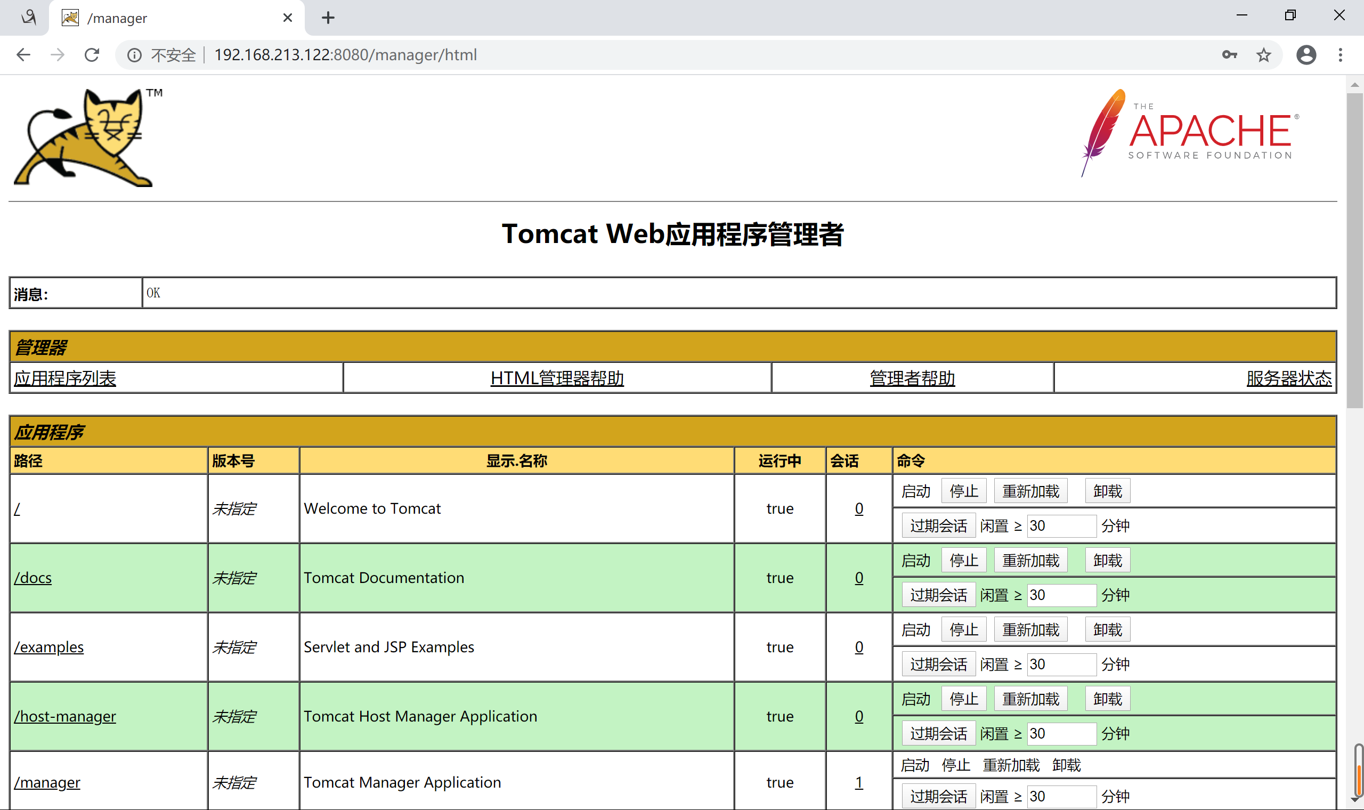Image resolution: width=1364 pixels, height=810 pixels.
Task: Reload the /docs application
Action: [x=1030, y=561]
